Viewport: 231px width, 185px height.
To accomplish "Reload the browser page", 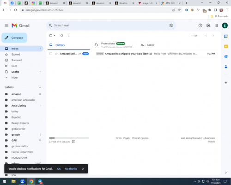I will tap(15, 10).
